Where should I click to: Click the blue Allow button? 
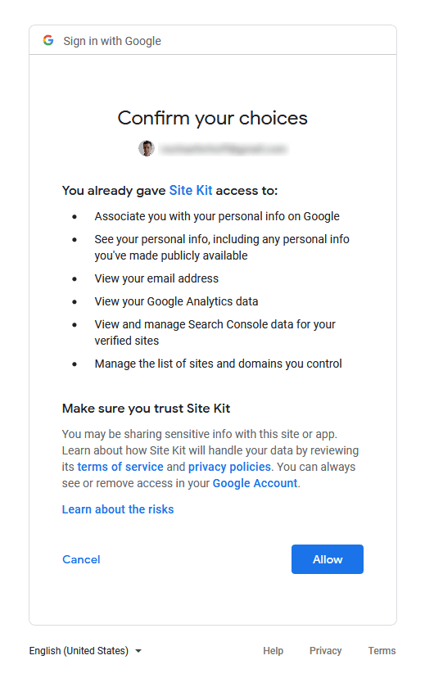(x=328, y=559)
